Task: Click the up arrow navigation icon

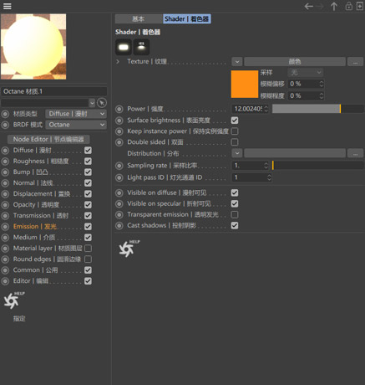Action: coord(334,6)
